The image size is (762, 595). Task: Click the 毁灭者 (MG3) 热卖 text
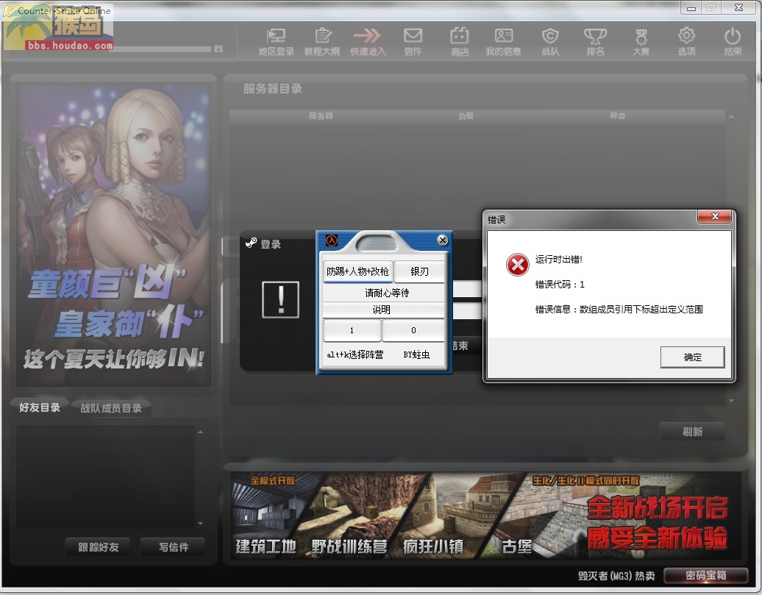[616, 576]
